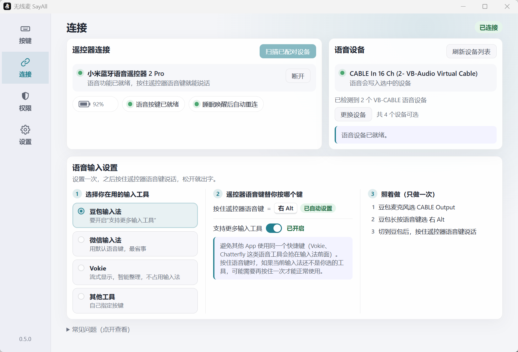518x352 pixels.
Task: Click the step 2 number badge
Action: 218,194
